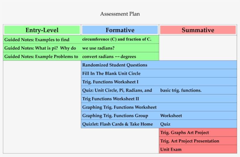Select Graphing Trig. Functions Worksheet row
The width and height of the screenshot is (240, 157).
pos(159,107)
